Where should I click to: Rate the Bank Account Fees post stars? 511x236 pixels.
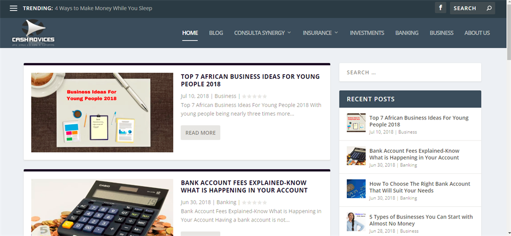pos(255,202)
